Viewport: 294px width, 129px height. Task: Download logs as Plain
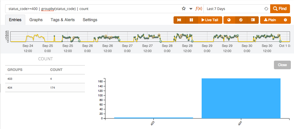[270, 20]
